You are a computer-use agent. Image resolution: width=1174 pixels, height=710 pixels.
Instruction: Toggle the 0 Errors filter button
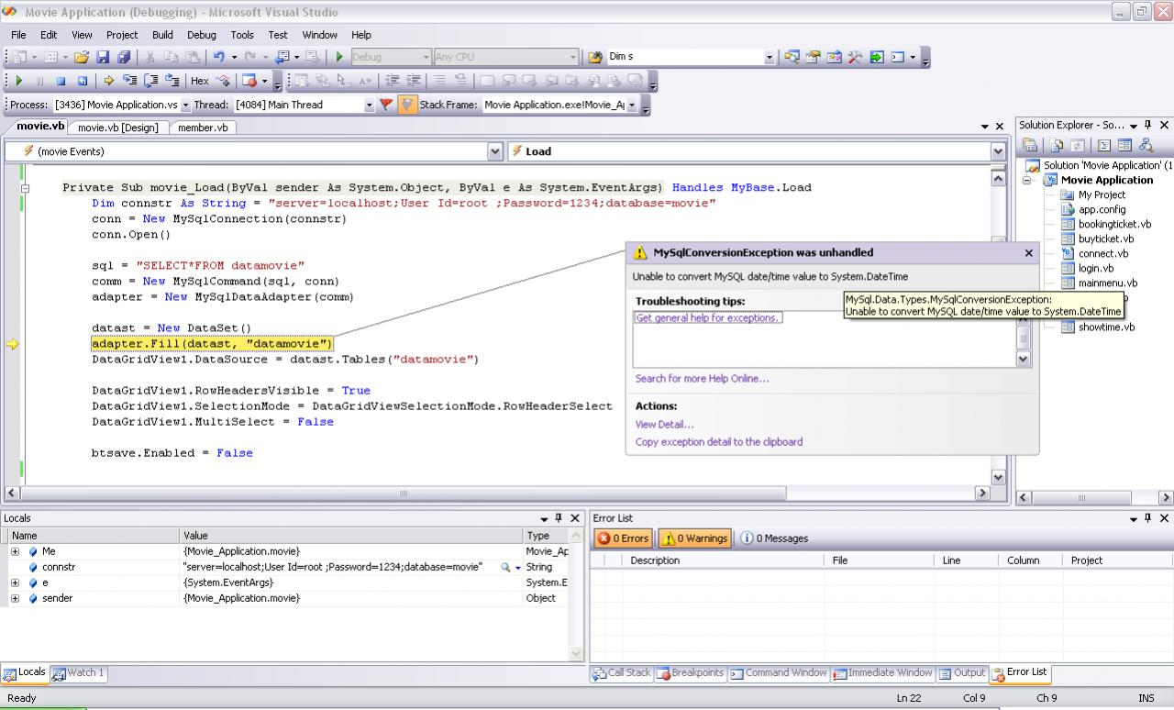click(x=623, y=538)
